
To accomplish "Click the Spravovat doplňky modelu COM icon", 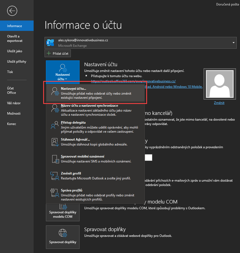I will click(x=63, y=207).
